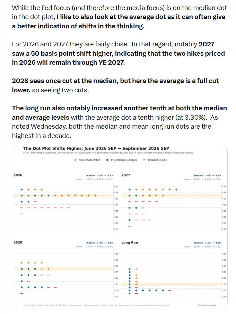
Task: Click the lone blue dot at 3.00 in 2027
Action: pyautogui.click(x=130, y=220)
